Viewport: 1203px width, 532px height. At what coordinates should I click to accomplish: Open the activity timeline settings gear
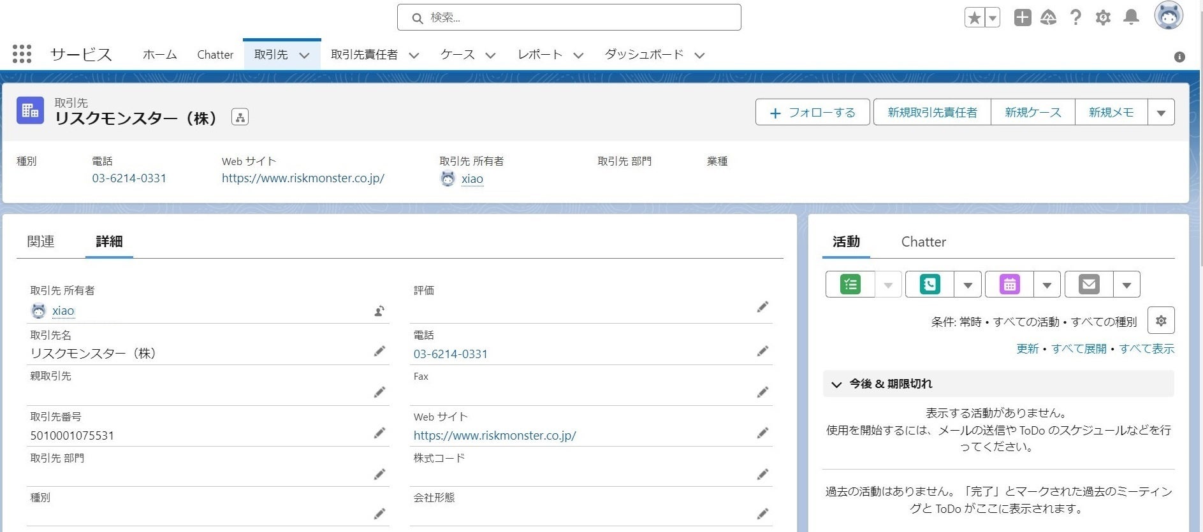tap(1161, 320)
